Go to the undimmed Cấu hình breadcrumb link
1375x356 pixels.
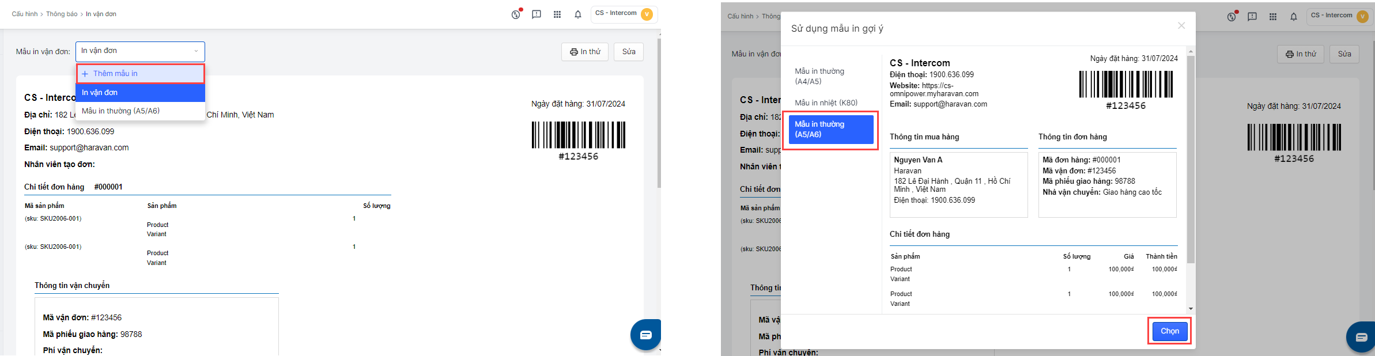[24, 14]
